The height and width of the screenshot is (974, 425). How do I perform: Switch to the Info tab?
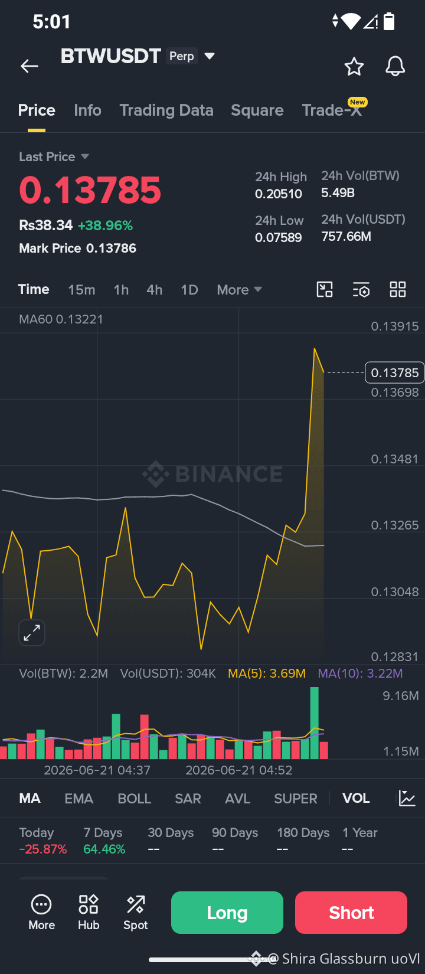click(x=87, y=110)
